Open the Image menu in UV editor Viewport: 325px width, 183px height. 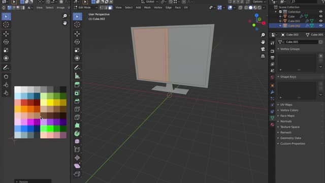point(60,8)
